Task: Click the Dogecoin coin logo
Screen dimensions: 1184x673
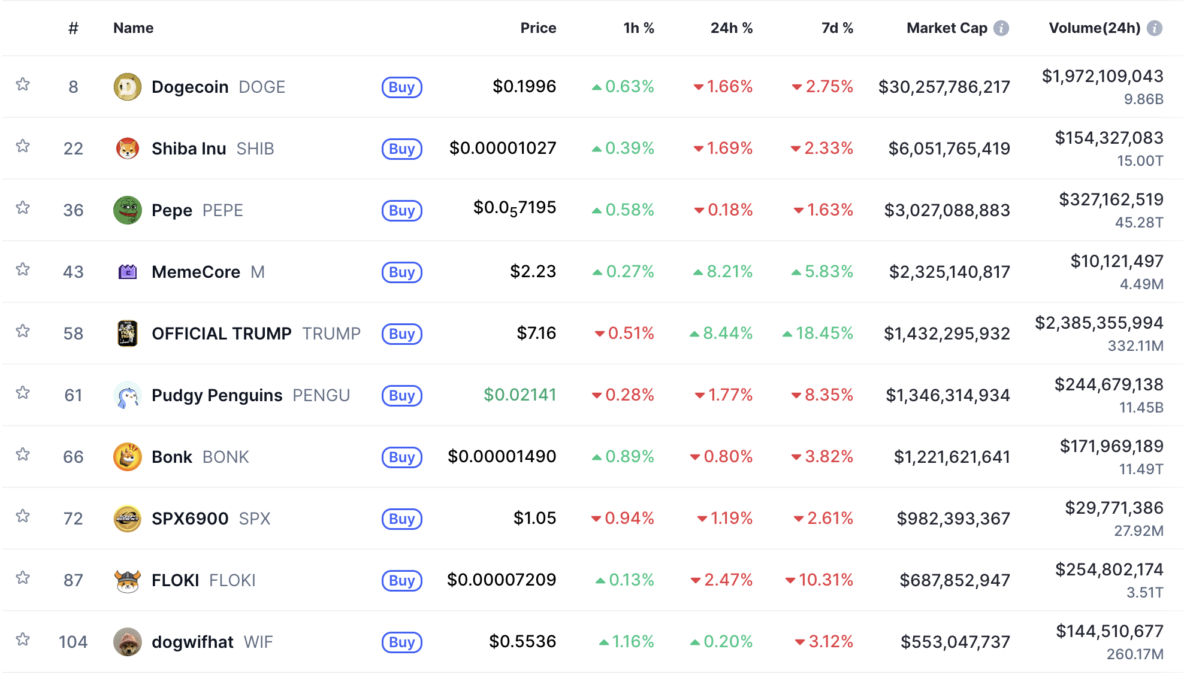Action: click(127, 87)
